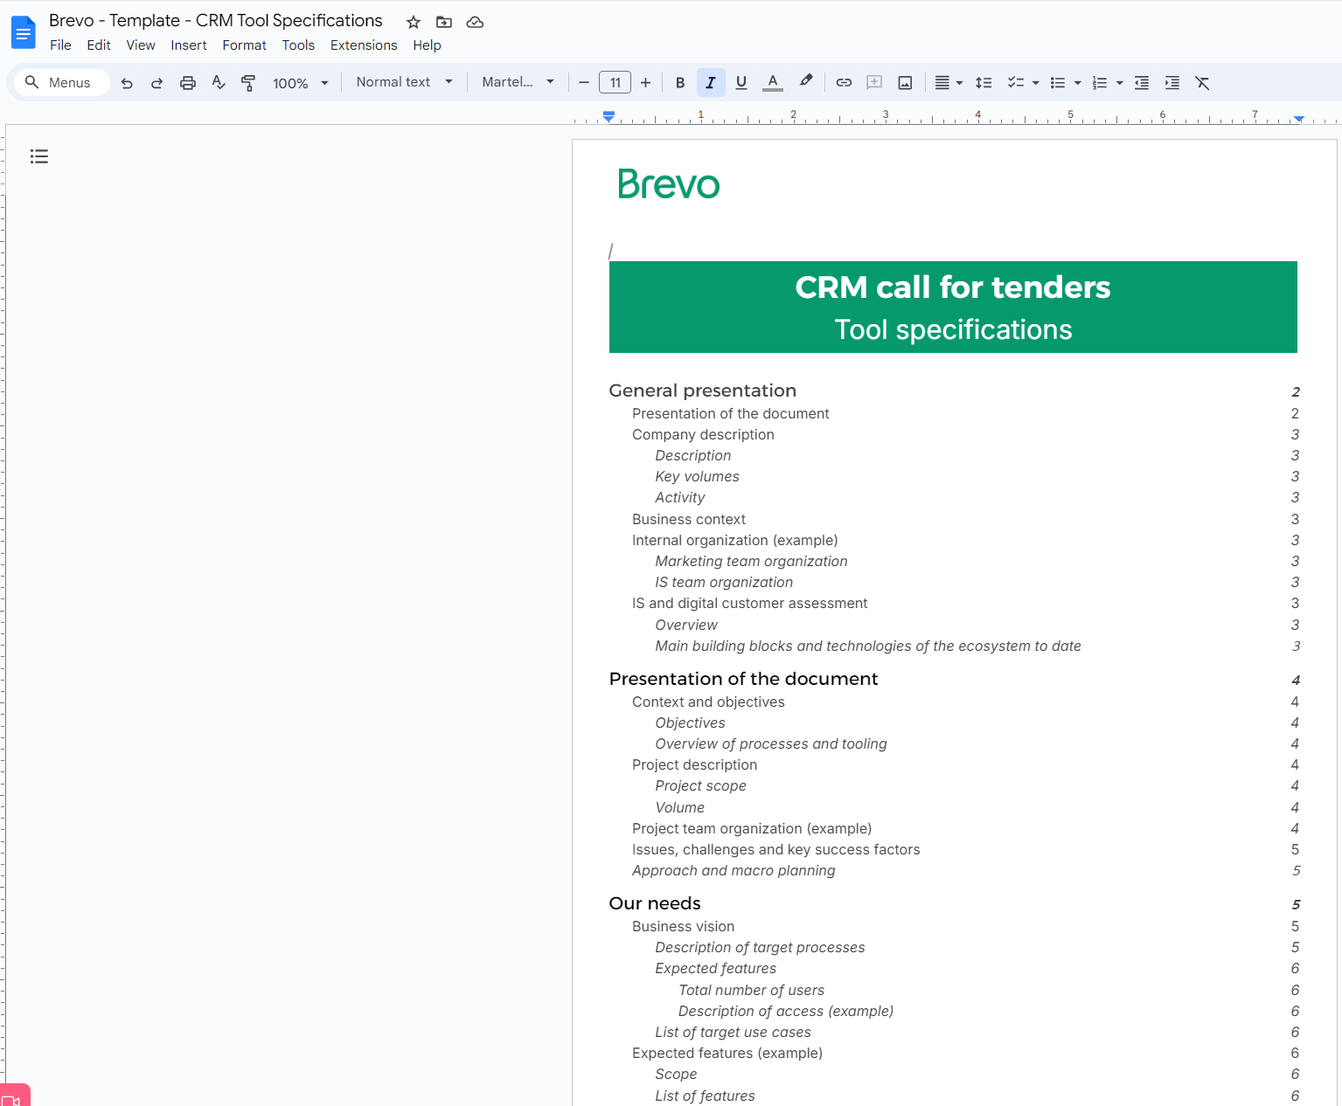
Task: Activate the paint format tool
Action: 248,83
